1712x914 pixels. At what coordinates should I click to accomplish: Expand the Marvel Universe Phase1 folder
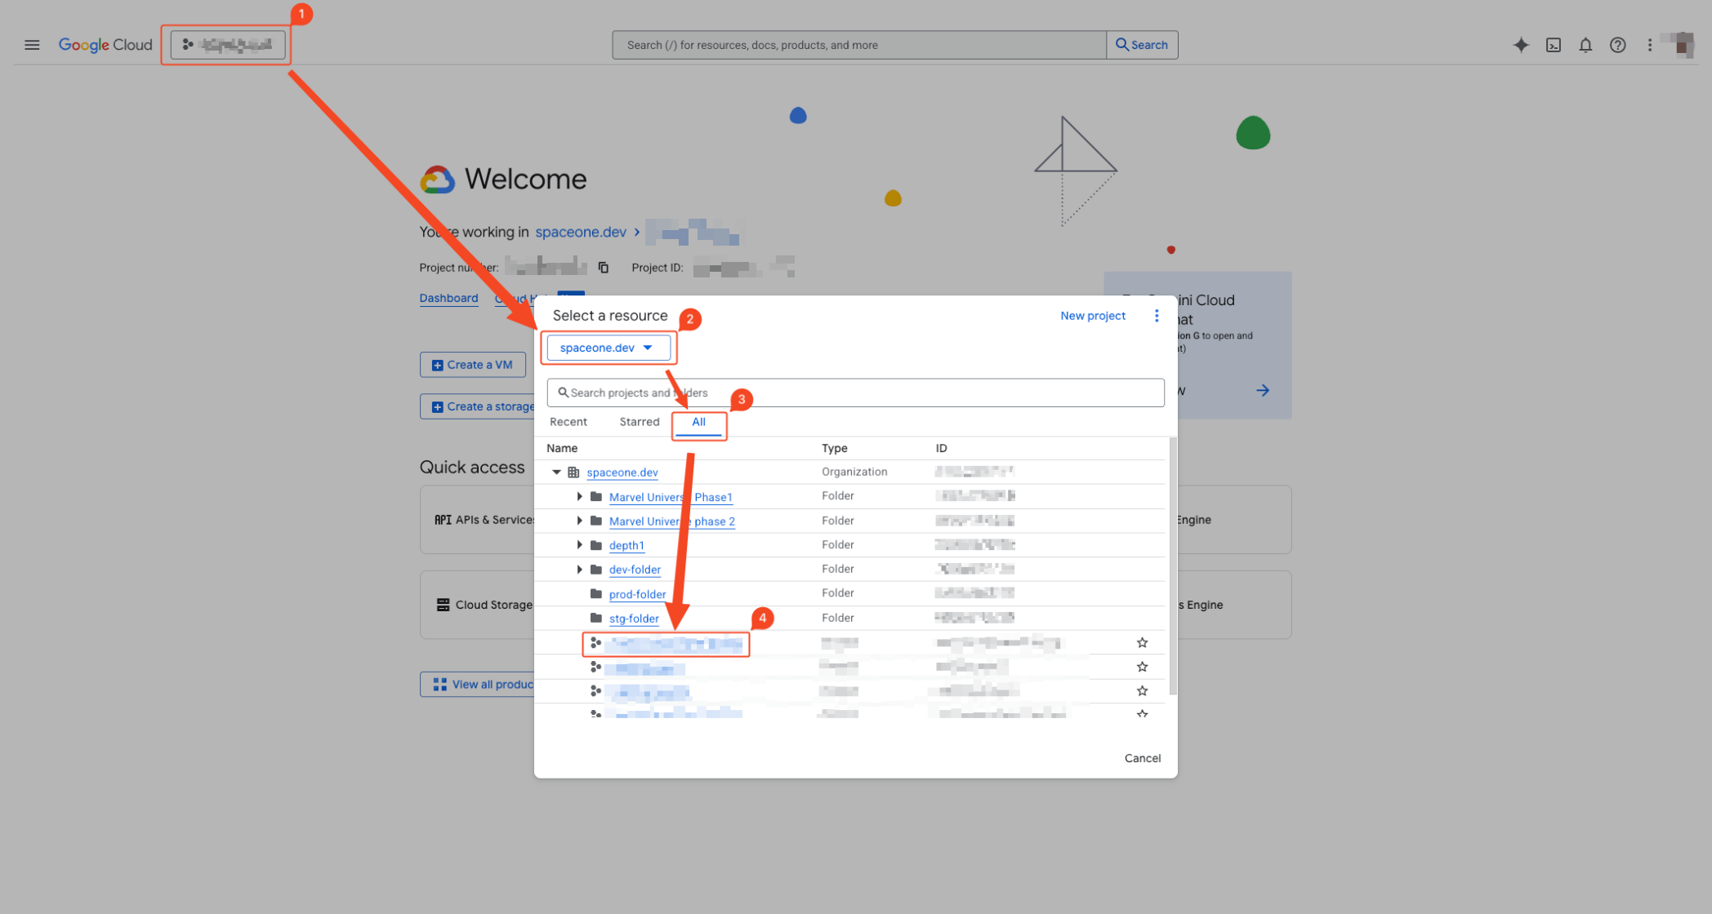click(x=579, y=496)
